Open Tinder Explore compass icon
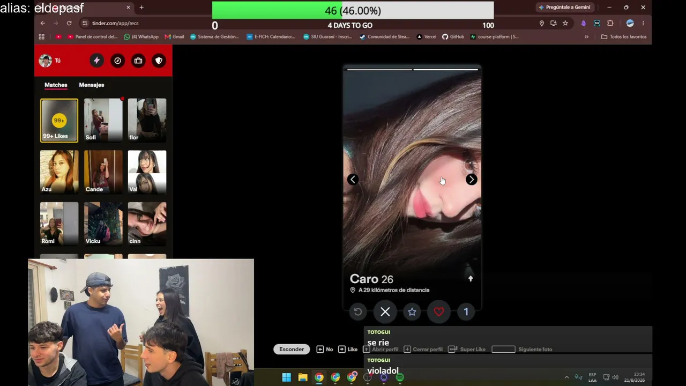This screenshot has width=686, height=386. [117, 61]
